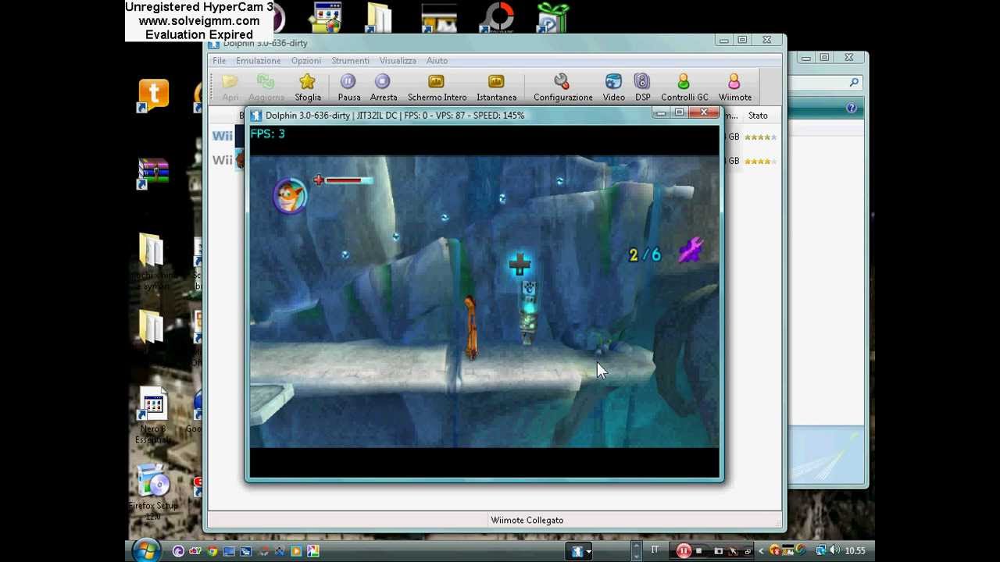1000x562 pixels.
Task: Open the Emulazione menu
Action: [259, 60]
